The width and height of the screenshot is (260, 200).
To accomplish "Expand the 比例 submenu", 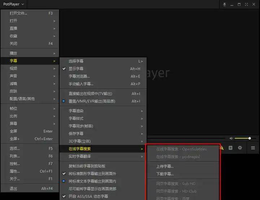I will [30, 116].
